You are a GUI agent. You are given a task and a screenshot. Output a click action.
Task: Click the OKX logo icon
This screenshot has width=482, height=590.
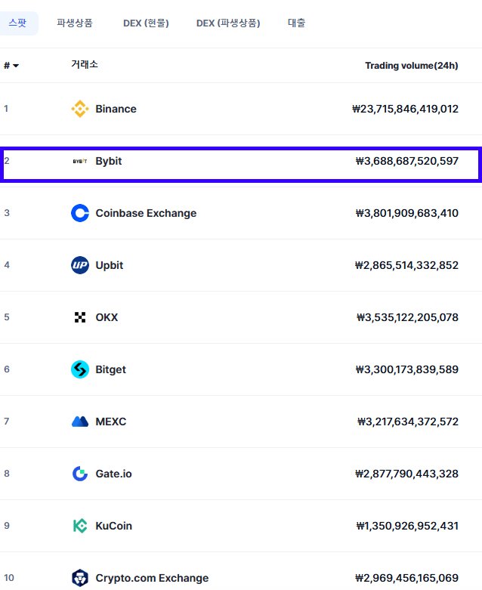[x=80, y=317]
